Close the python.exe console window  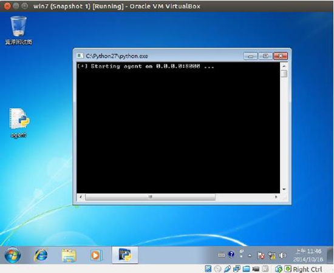pyautogui.click(x=281, y=56)
